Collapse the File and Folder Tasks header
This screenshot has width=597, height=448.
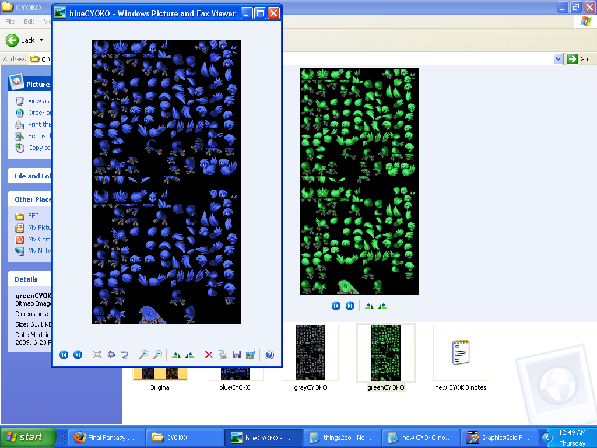[x=30, y=176]
